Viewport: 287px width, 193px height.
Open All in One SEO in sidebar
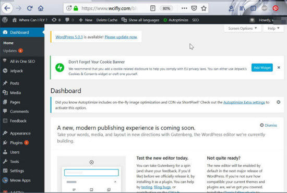tap(22, 61)
